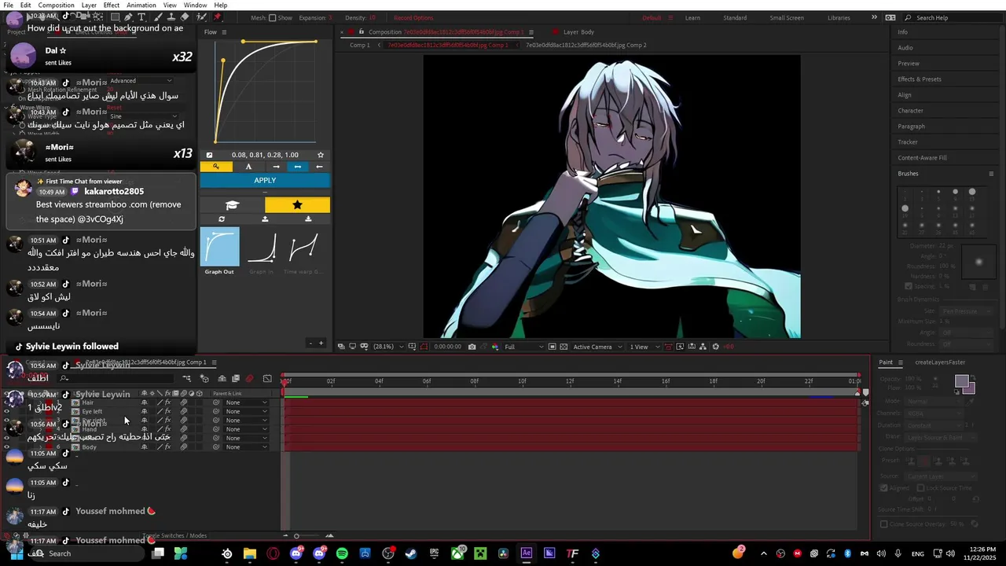
Task: Open Parent dropdown for Hair layer
Action: point(246,402)
